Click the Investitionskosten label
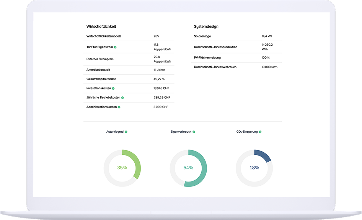362x220 pixels. 99,88
